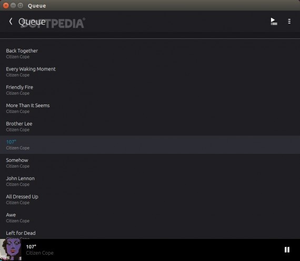The width and height of the screenshot is (300, 261).
Task: Play the Left for Dead track
Action: coord(150,233)
